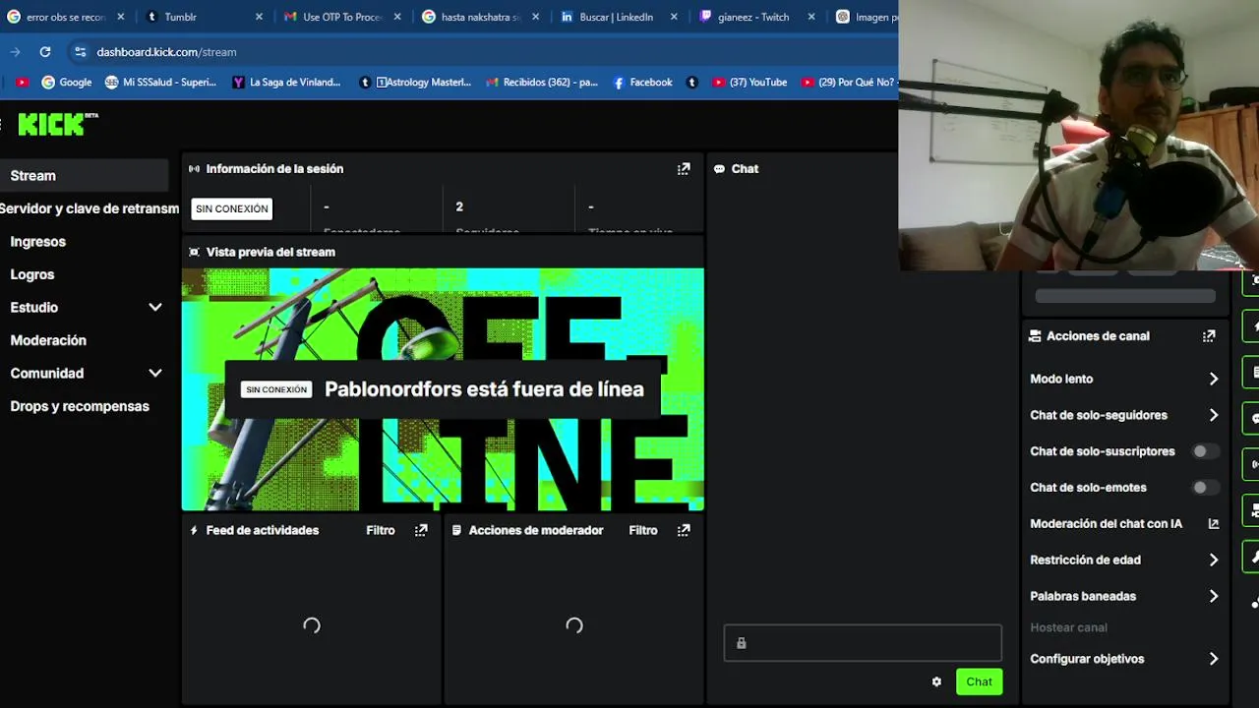The image size is (1259, 708).
Task: Close the Buscar | LinkedIn tab
Action: coord(675,17)
